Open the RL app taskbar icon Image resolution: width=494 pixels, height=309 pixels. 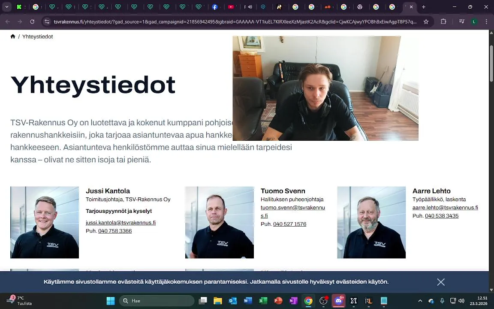(369, 301)
